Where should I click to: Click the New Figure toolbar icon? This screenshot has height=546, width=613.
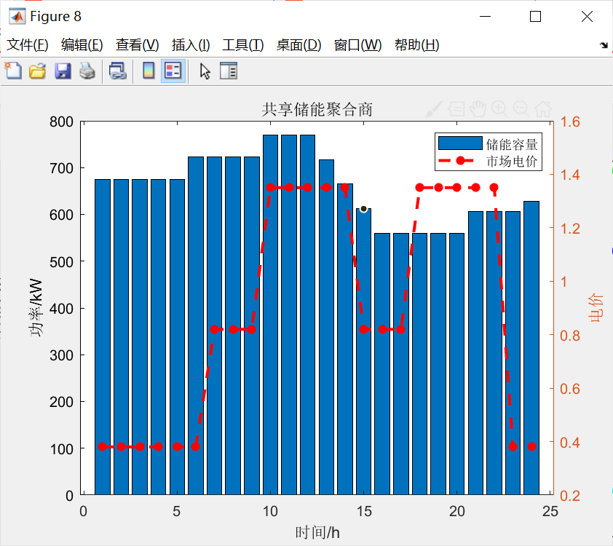point(13,71)
